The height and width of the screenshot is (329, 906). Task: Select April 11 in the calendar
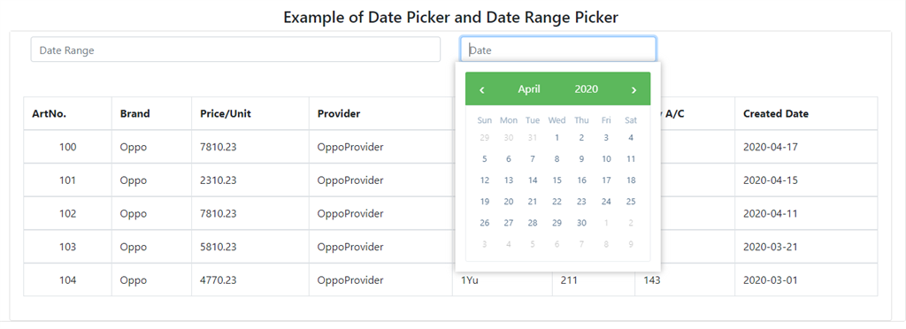[x=631, y=158]
